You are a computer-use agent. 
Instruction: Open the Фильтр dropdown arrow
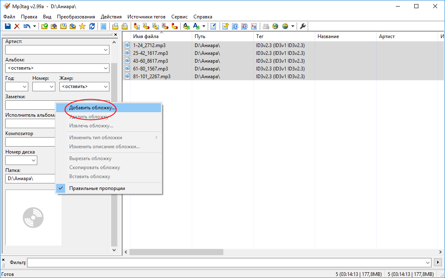pos(428,263)
